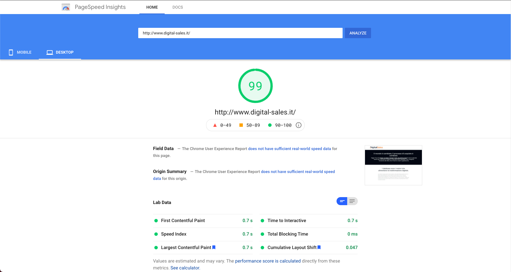Switch to the DESKTOP tab
Viewport: 511px width, 272px height.
[60, 52]
